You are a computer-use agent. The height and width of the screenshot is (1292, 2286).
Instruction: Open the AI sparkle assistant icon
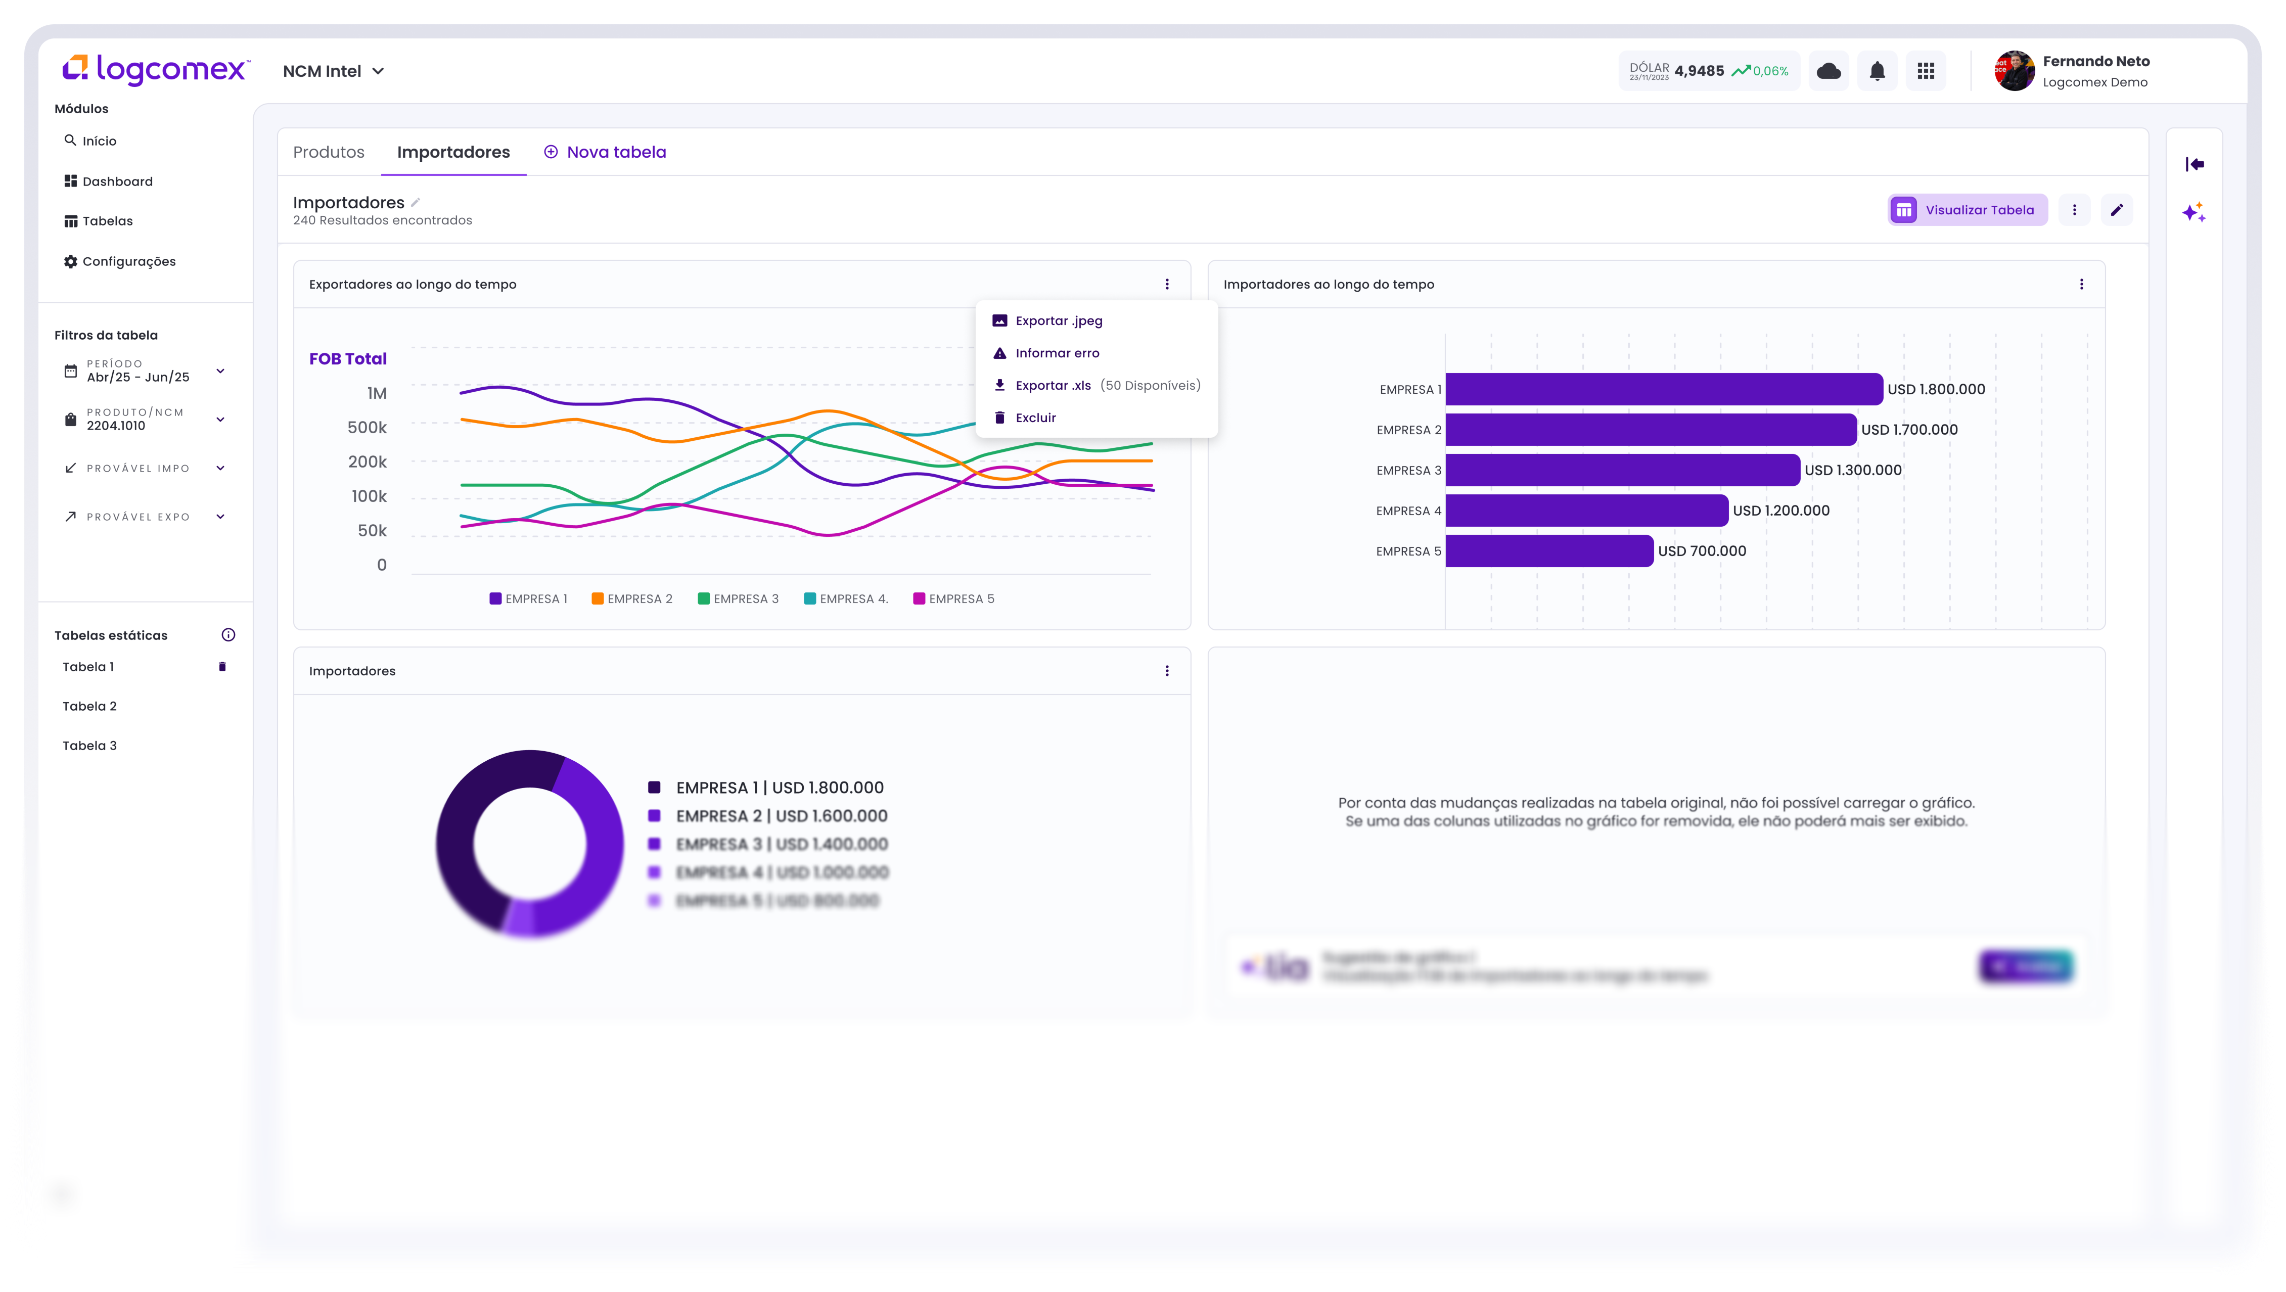2193,213
